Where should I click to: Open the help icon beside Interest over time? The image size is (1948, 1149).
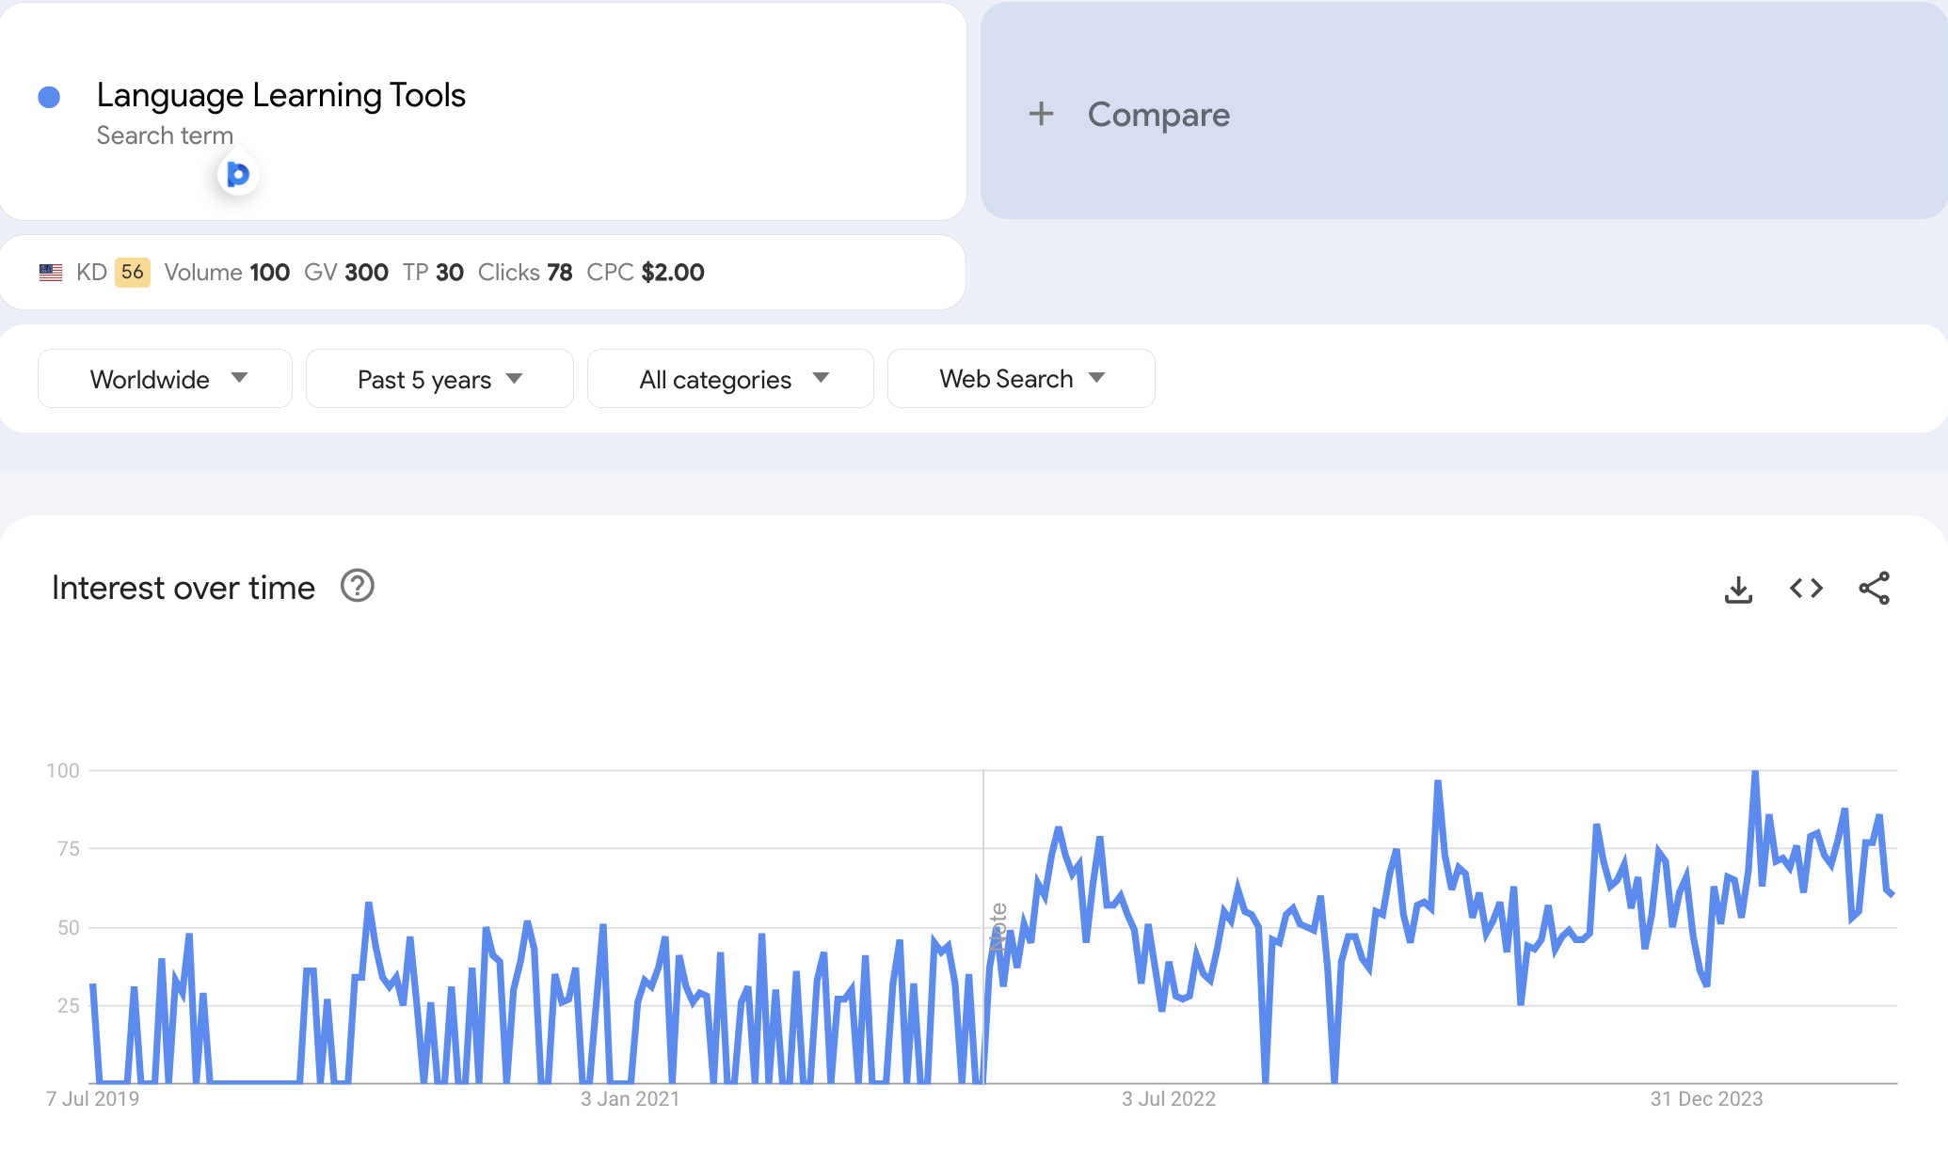click(x=357, y=586)
